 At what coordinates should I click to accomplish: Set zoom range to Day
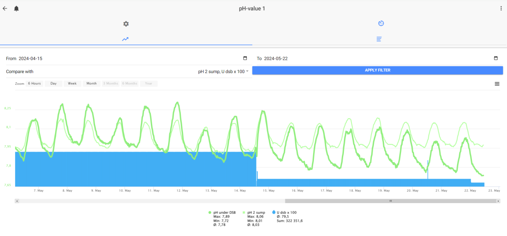pyautogui.click(x=53, y=84)
